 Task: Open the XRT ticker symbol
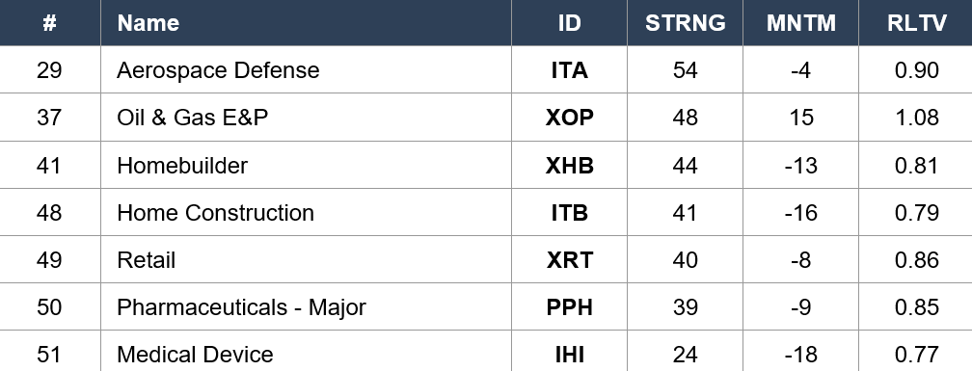click(x=570, y=259)
